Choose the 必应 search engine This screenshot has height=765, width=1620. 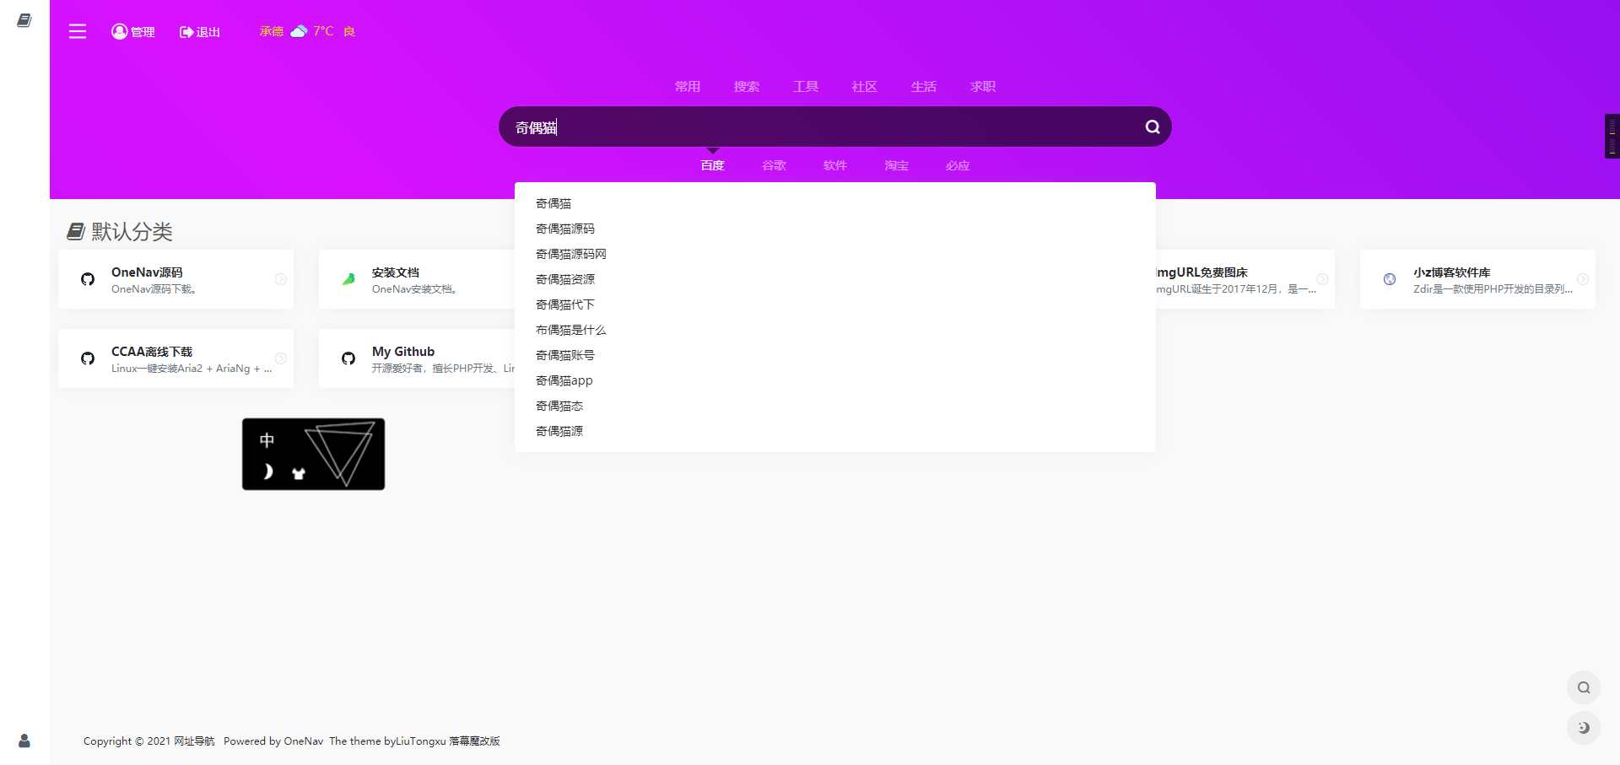(x=958, y=165)
